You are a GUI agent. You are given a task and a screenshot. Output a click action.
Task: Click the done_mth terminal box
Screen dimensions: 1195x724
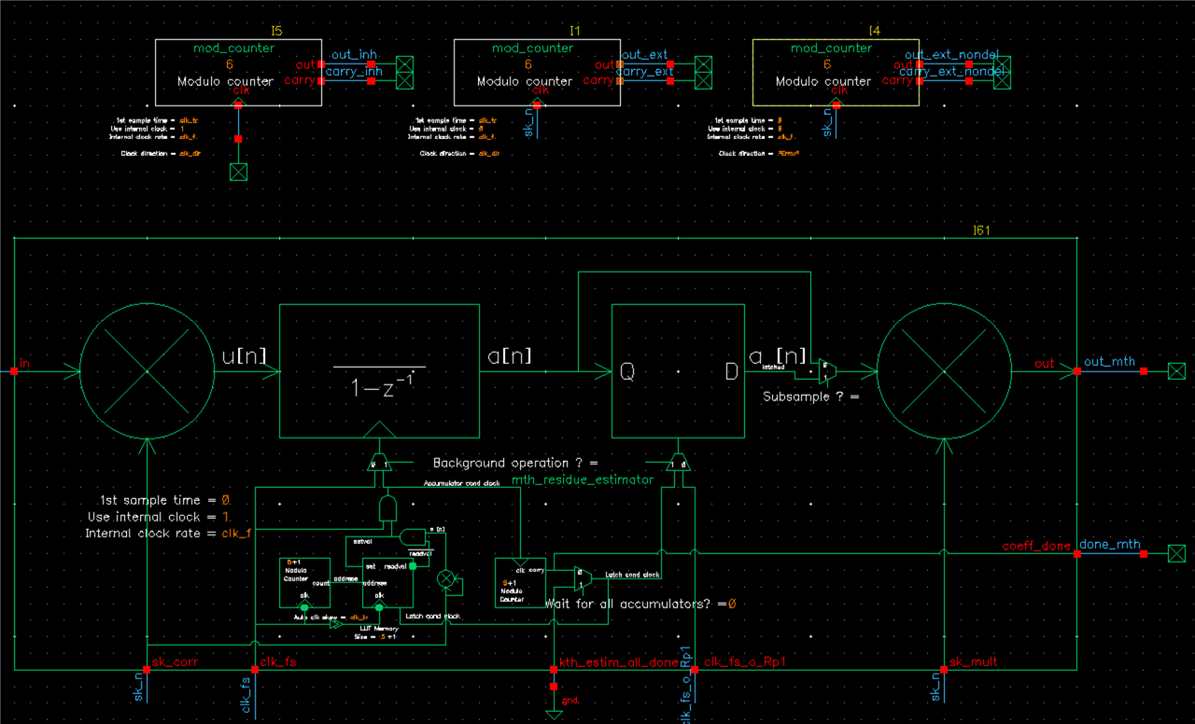point(1174,554)
